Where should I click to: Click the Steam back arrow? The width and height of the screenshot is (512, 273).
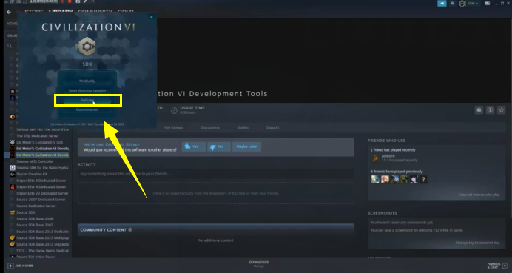9,12
